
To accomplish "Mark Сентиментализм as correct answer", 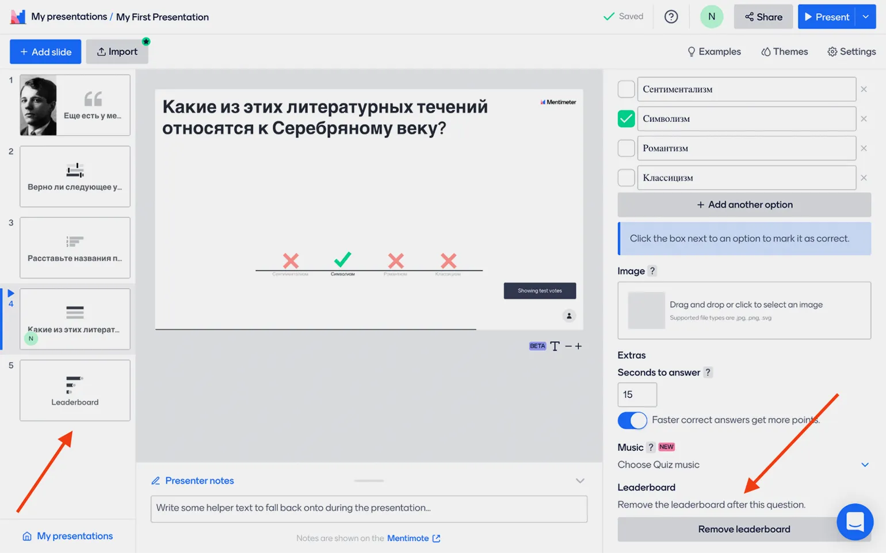I will (626, 89).
